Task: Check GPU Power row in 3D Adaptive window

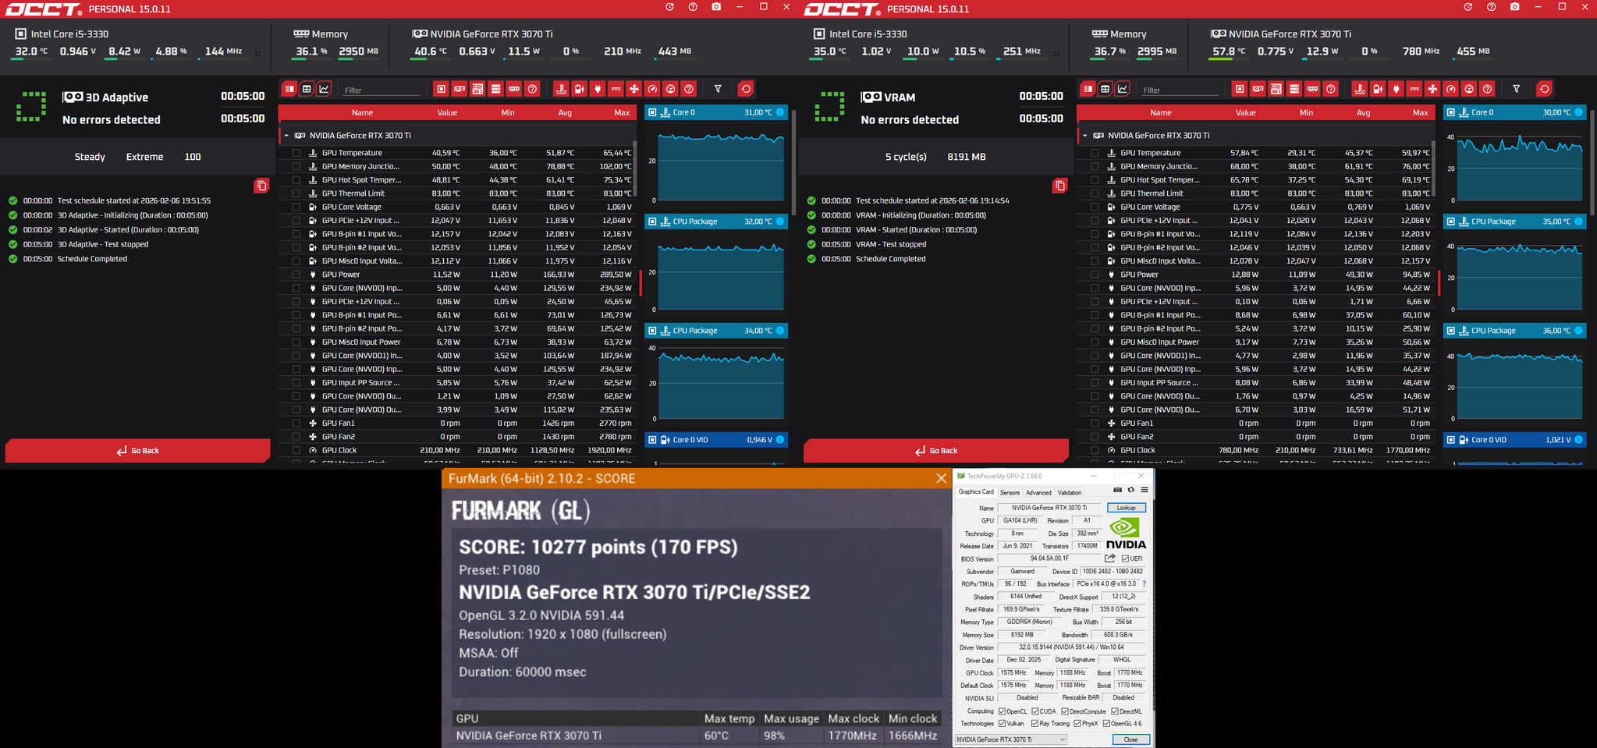Action: point(296,275)
